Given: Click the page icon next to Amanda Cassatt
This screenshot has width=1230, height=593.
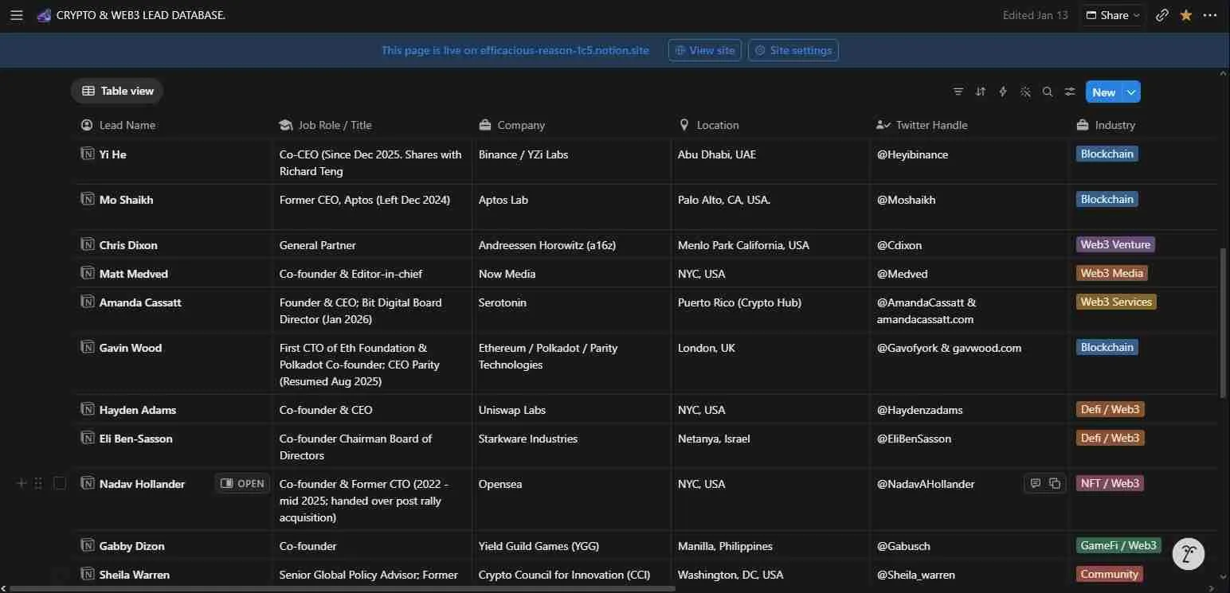Looking at the screenshot, I should pyautogui.click(x=88, y=302).
